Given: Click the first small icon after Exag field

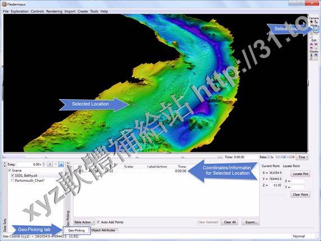Looking at the screenshot, I should pos(50,164).
